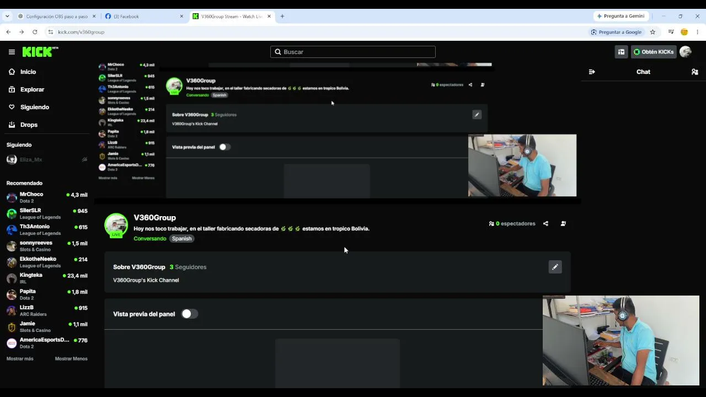Toggle the Vista previa del panel switch
Image resolution: width=706 pixels, height=397 pixels.
tap(189, 314)
